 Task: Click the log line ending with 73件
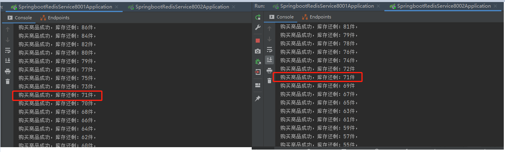57,87
